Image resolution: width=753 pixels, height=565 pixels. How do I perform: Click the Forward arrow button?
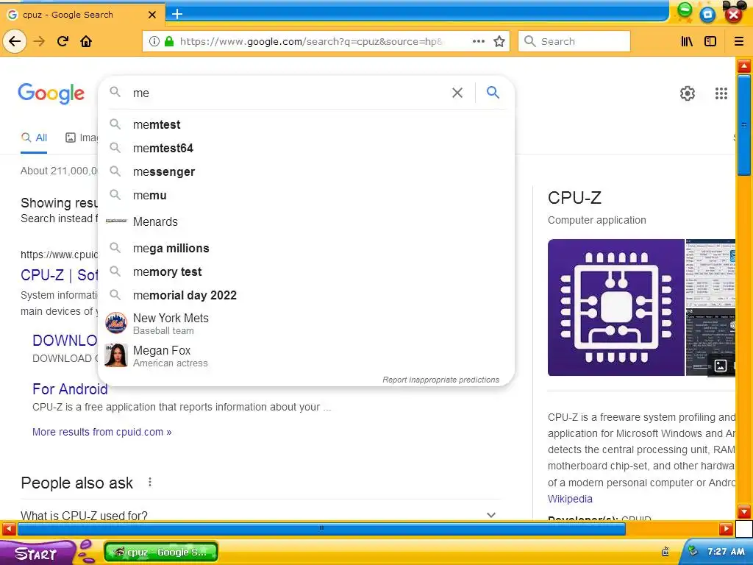39,41
